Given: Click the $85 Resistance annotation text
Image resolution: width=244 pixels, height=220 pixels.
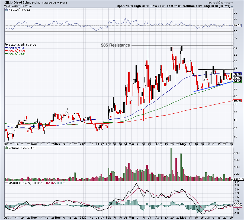Looking at the screenshot, I should [x=115, y=45].
